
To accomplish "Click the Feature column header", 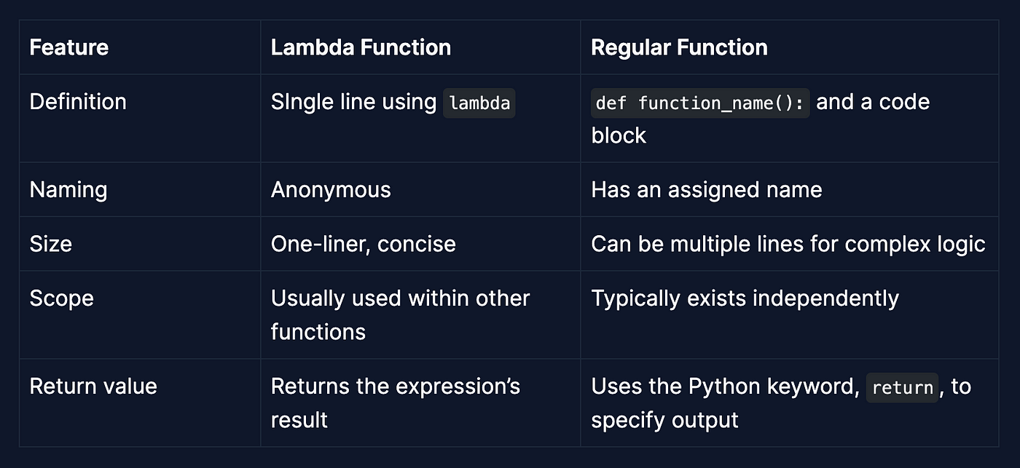I will (x=68, y=47).
